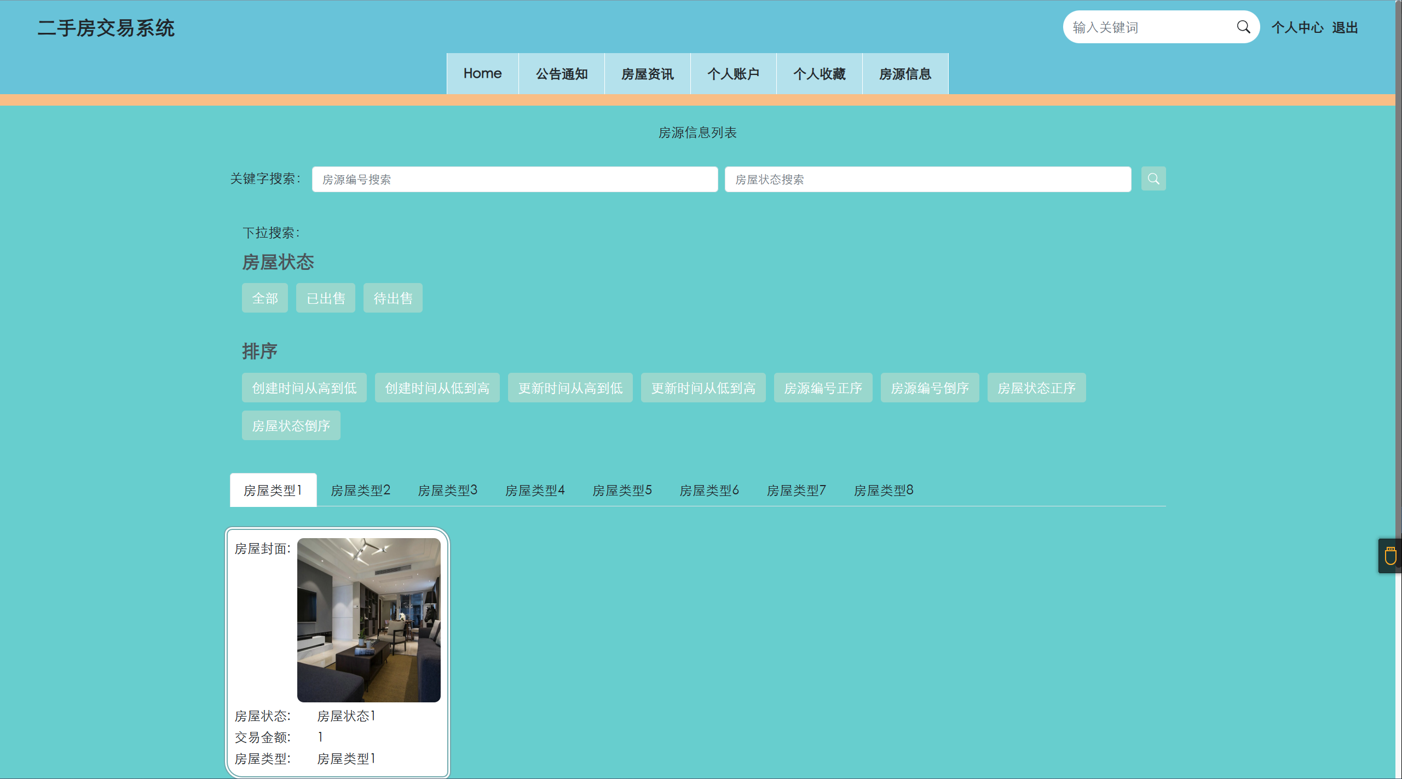The image size is (1402, 779).
Task: Sort by 房屋状态倒序
Action: pyautogui.click(x=291, y=426)
